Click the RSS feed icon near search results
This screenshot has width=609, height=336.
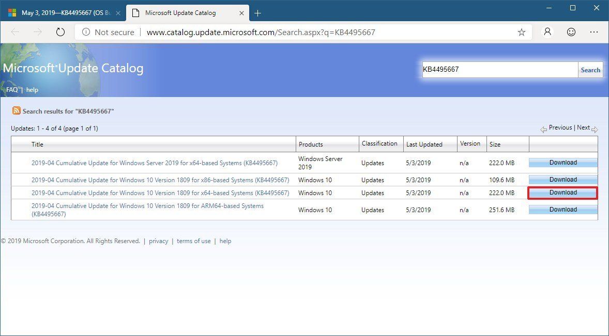coord(16,110)
